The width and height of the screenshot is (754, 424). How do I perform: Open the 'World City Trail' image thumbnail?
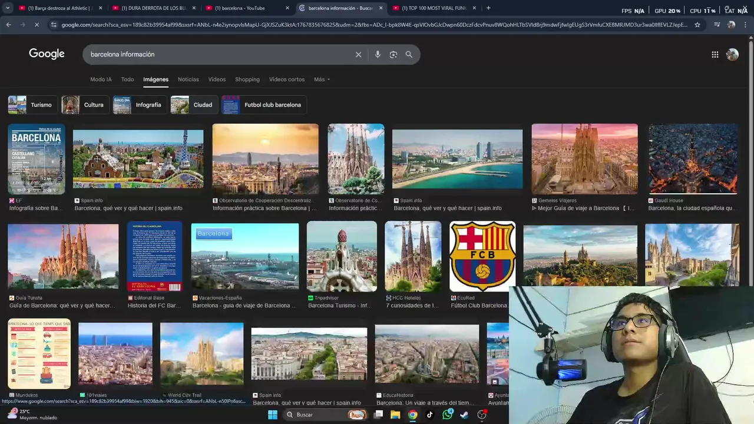tap(201, 354)
